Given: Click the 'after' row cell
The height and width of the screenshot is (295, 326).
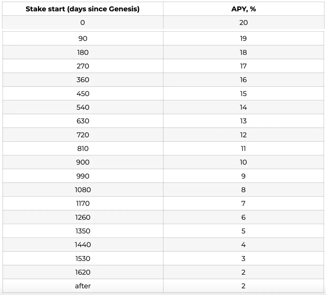Looking at the screenshot, I should [83, 286].
